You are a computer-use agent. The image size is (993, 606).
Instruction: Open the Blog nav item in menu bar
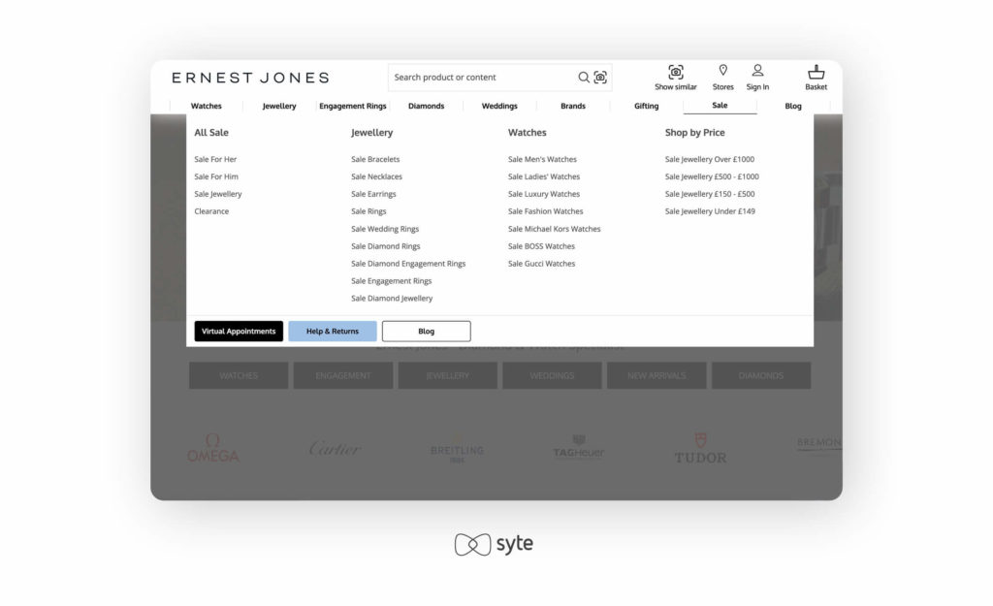(x=793, y=106)
